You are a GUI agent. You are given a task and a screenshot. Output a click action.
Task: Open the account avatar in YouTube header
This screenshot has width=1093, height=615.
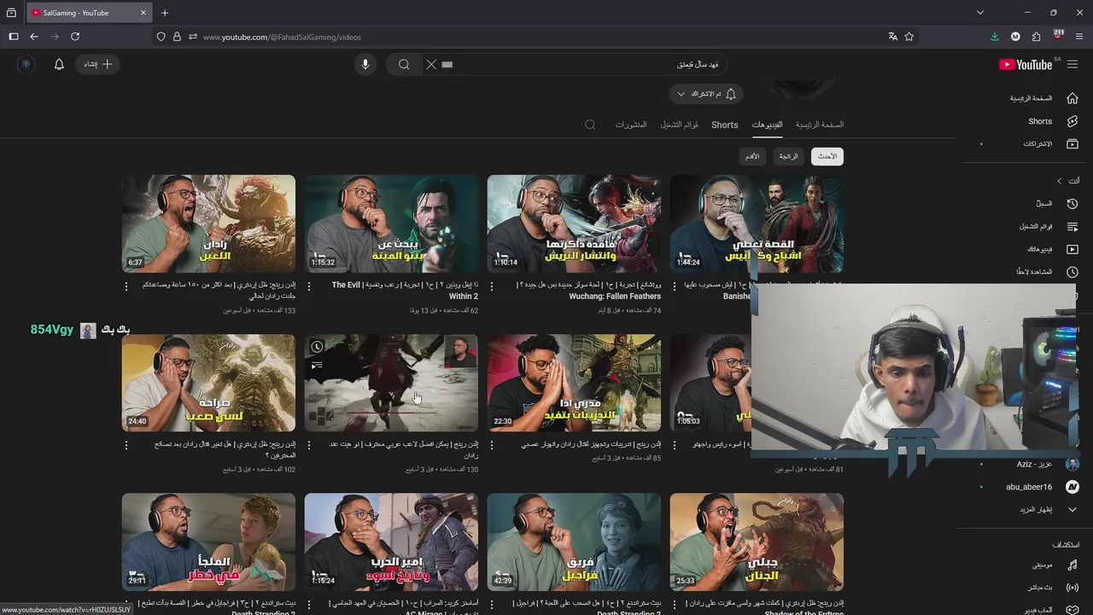pos(26,64)
